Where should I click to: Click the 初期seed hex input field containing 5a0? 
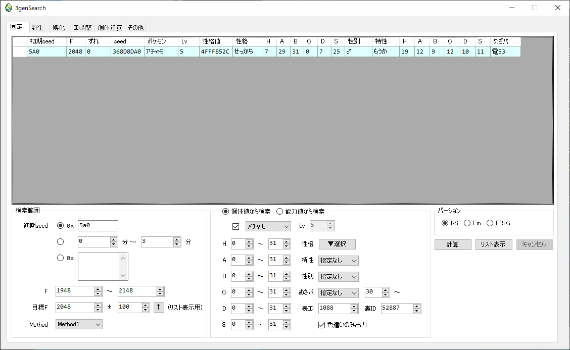[x=98, y=226]
